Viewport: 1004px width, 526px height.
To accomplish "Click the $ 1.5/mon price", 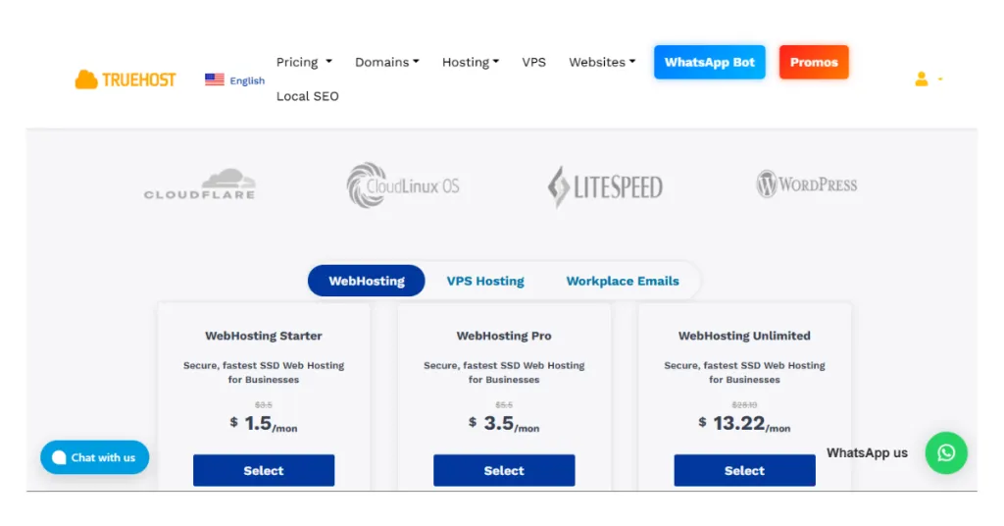I will click(264, 424).
